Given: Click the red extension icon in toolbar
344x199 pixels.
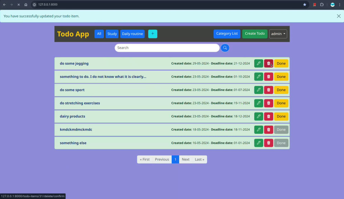Looking at the screenshot, I should (314, 4).
